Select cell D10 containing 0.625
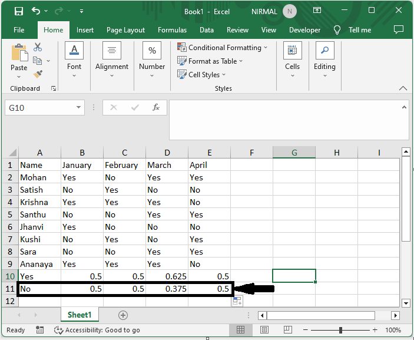This screenshot has height=340, width=414. pos(167,276)
